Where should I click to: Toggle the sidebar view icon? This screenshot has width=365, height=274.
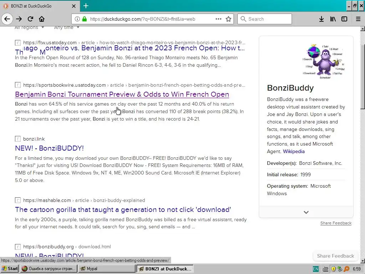[344, 19]
